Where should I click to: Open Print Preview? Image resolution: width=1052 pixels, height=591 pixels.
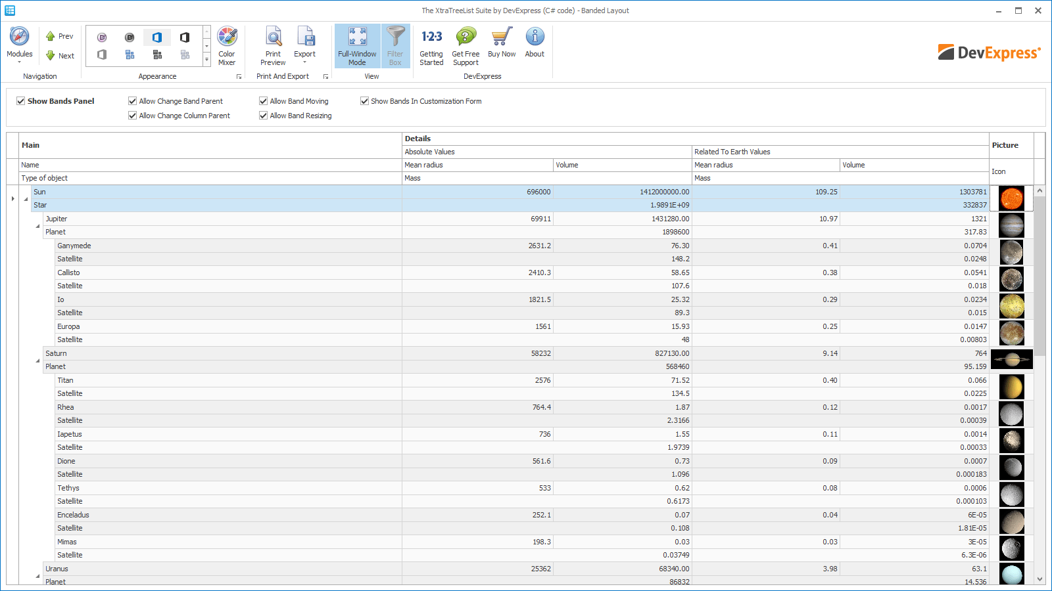pyautogui.click(x=273, y=46)
